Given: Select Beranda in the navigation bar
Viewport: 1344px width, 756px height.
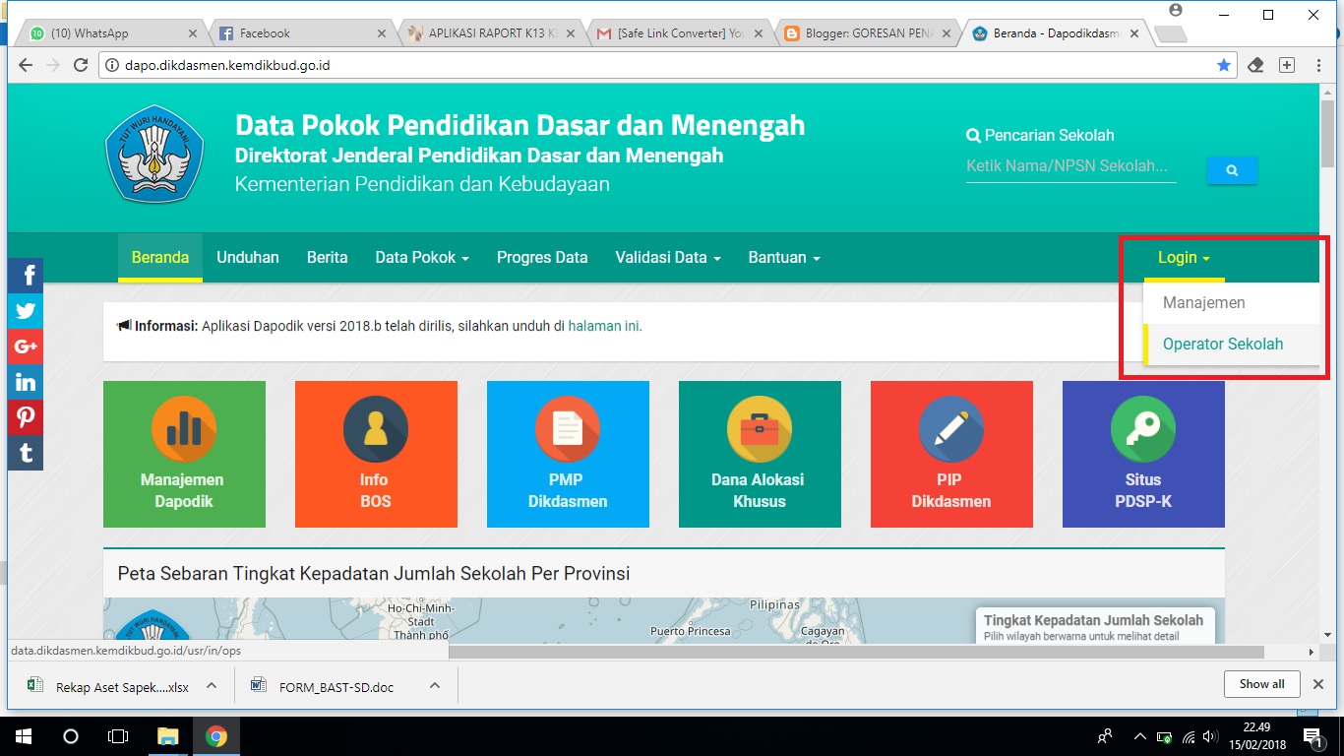Looking at the screenshot, I should click(x=160, y=258).
